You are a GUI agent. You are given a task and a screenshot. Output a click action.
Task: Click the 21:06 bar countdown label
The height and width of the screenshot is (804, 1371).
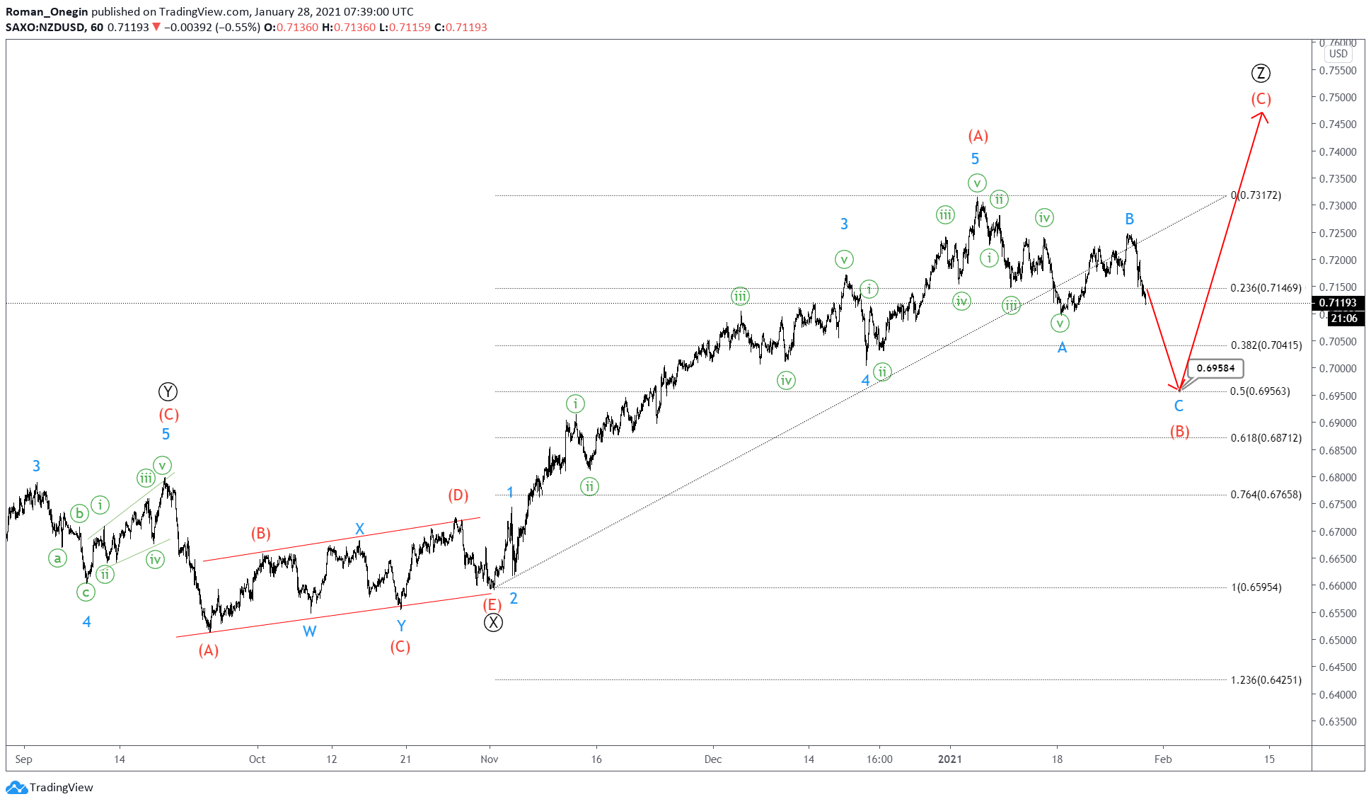coord(1343,318)
